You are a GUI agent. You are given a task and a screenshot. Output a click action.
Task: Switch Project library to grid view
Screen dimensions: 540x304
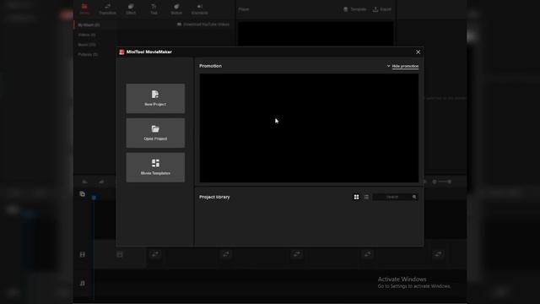click(x=356, y=197)
